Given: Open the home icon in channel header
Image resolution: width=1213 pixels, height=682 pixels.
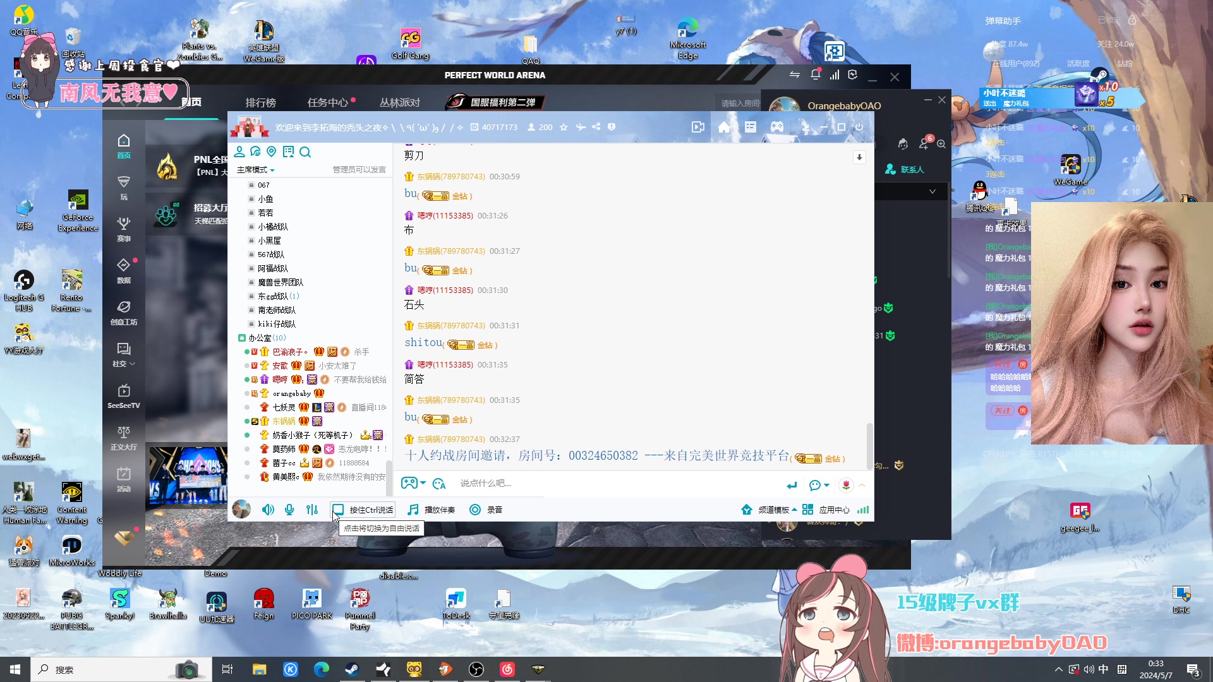Looking at the screenshot, I should tap(724, 127).
